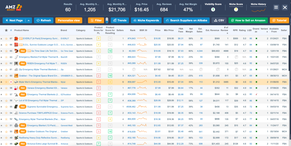Open the Trends view
This screenshot has width=291, height=146.
[120, 20]
